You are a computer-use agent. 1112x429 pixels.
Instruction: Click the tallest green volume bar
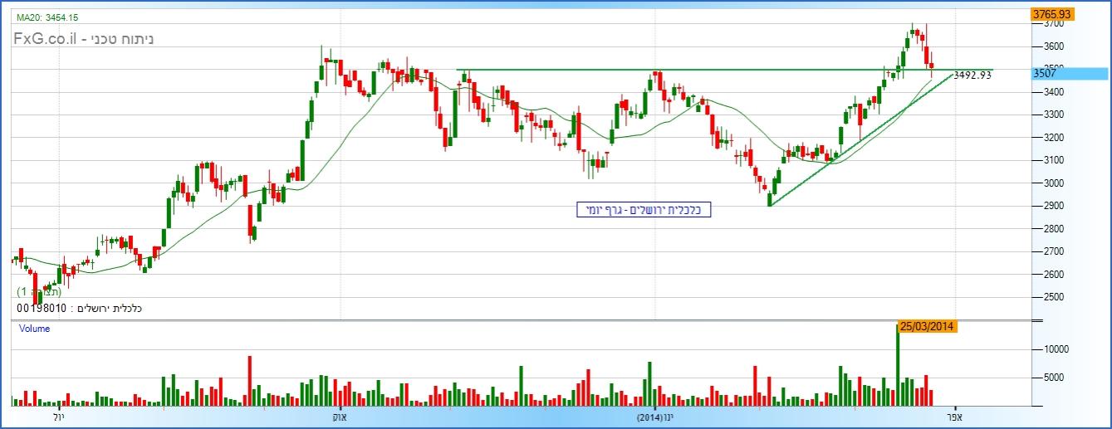coord(898,365)
